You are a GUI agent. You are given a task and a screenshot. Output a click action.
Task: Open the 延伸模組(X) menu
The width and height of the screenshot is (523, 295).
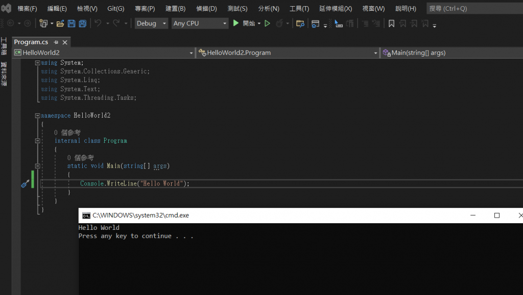pyautogui.click(x=336, y=9)
